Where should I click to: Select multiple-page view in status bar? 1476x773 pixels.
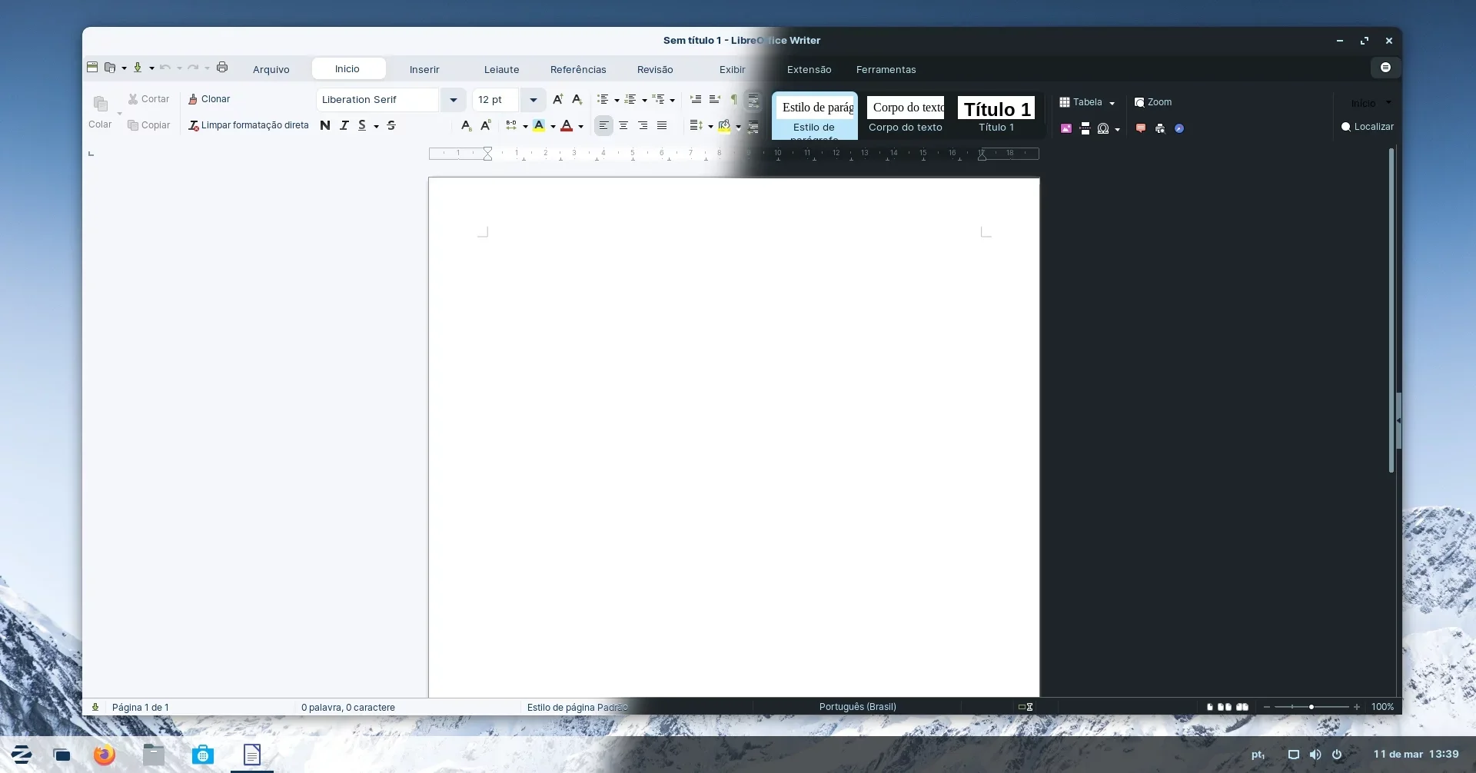[x=1225, y=707]
